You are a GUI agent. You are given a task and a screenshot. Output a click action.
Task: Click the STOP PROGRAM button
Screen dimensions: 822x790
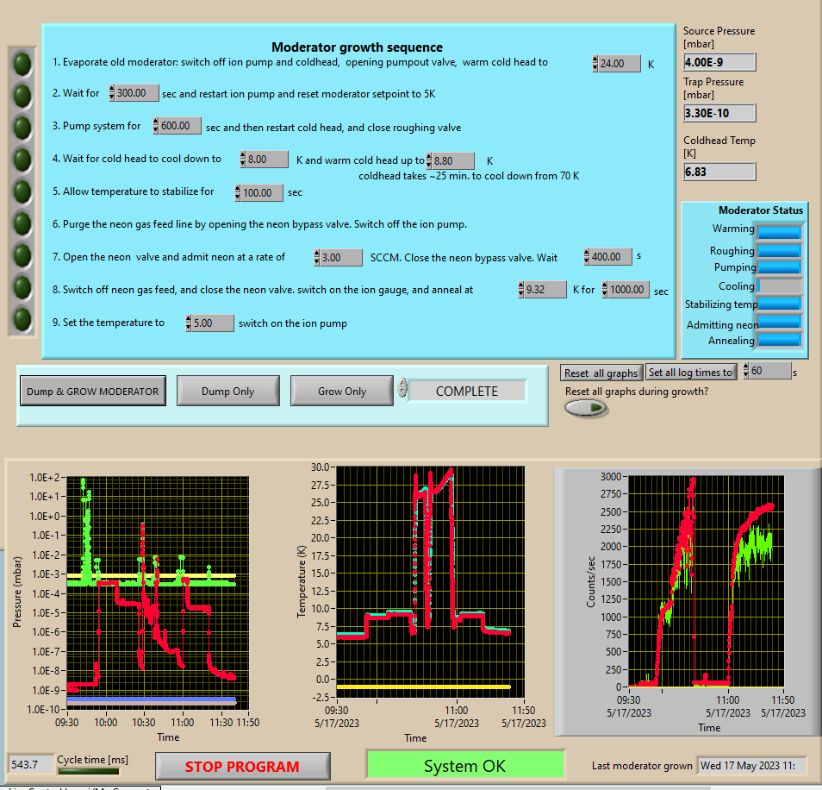[243, 767]
